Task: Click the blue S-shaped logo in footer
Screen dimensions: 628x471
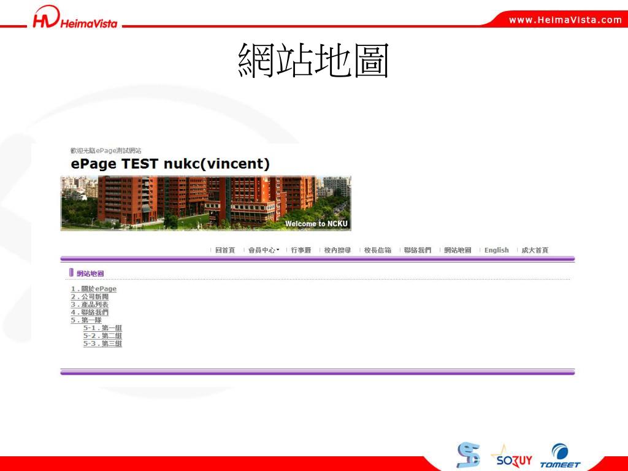Action: point(468,454)
